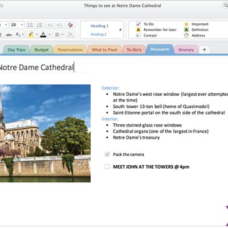Click the Contact tag icon

[139, 35]
